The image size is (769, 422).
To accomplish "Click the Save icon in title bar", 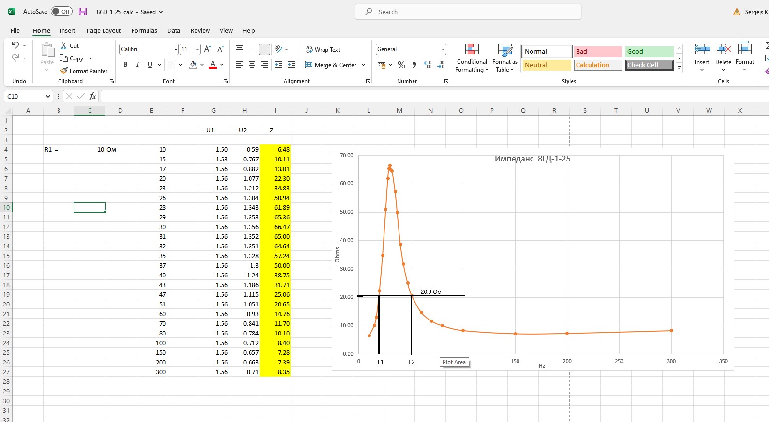I will pos(83,12).
